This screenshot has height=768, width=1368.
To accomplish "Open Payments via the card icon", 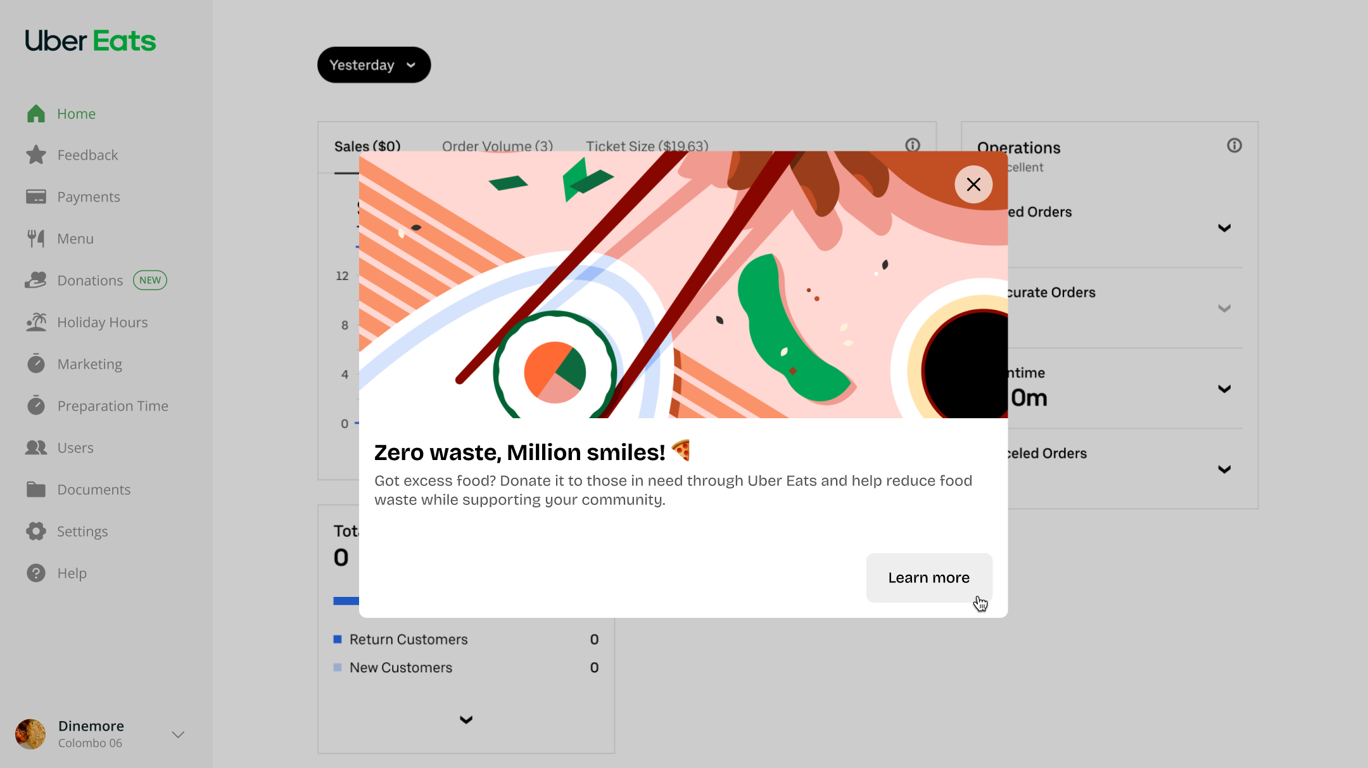I will tap(36, 197).
